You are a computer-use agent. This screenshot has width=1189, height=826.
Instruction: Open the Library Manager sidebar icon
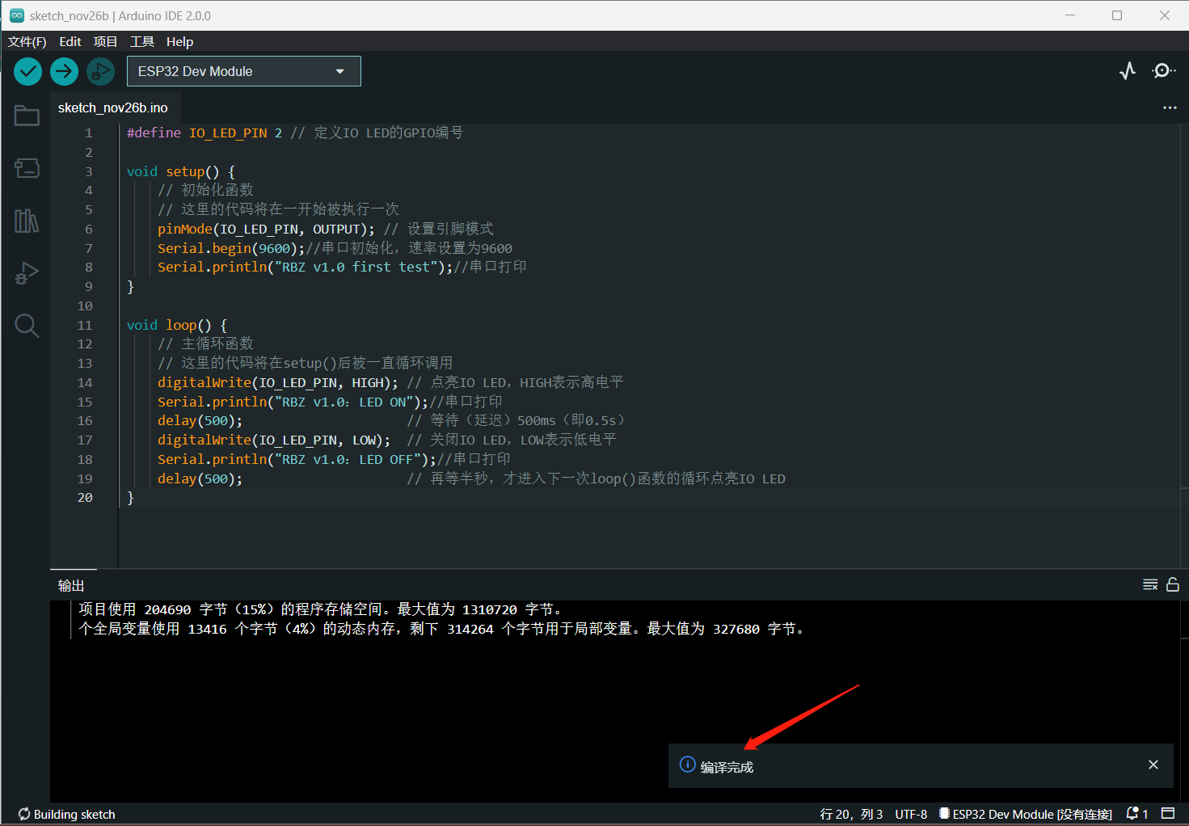(x=27, y=221)
